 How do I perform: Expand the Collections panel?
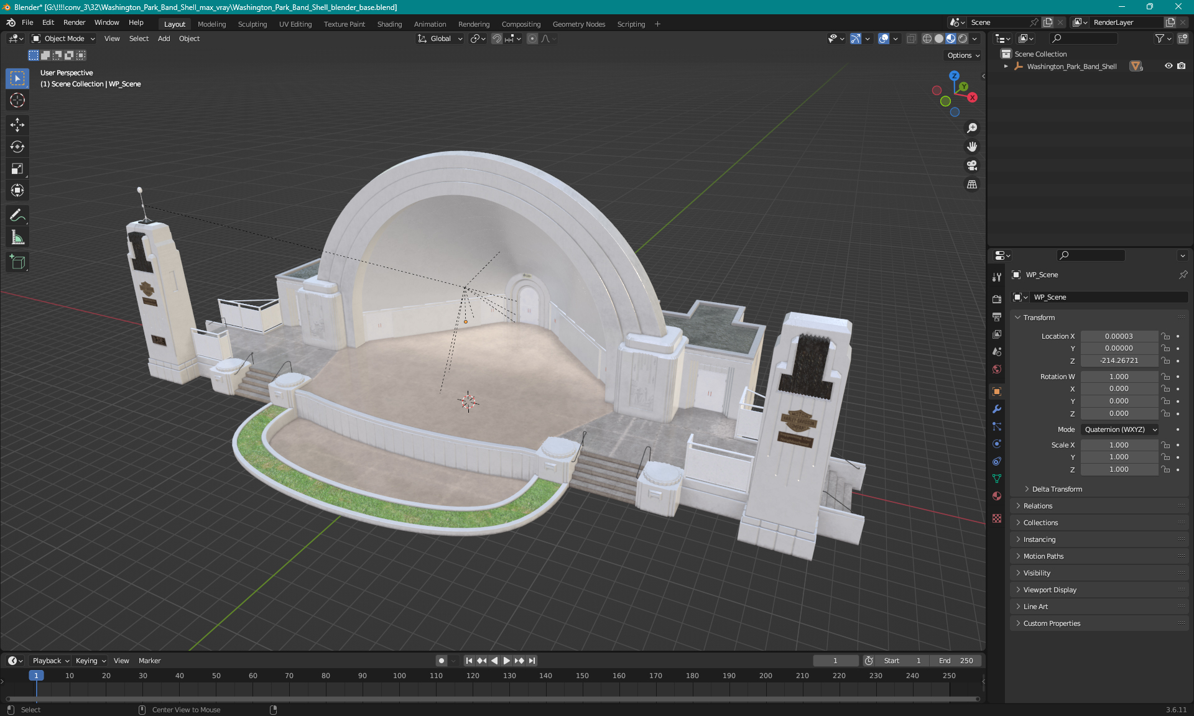tap(1040, 523)
